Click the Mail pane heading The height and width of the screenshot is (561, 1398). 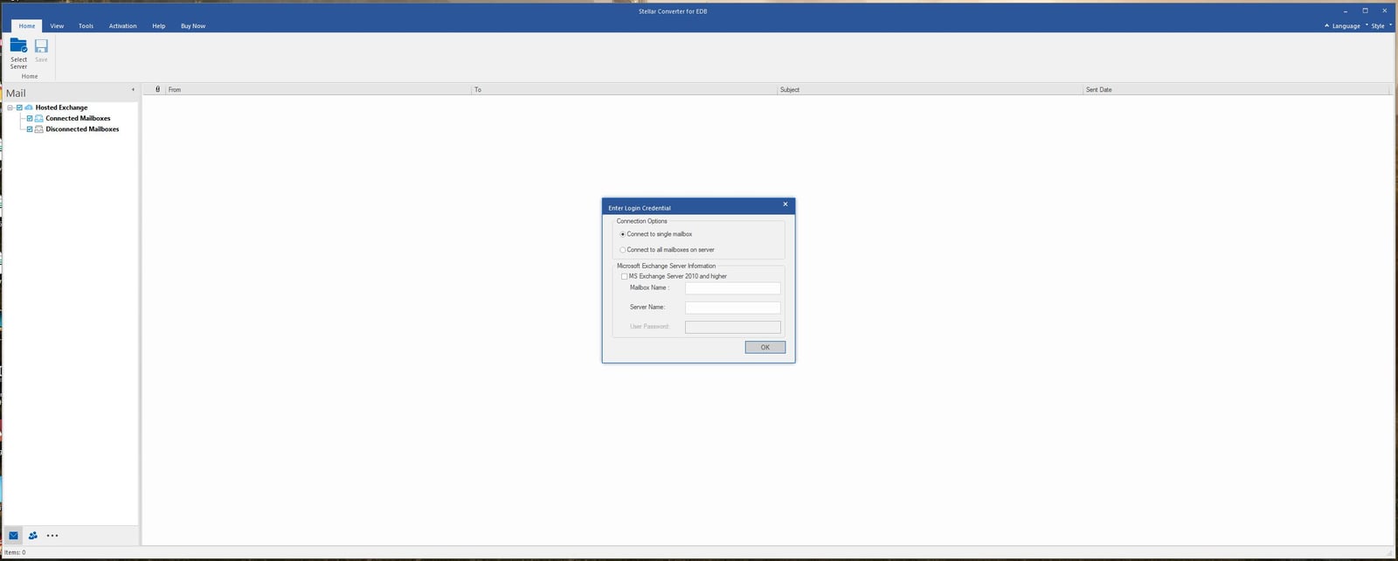click(16, 93)
